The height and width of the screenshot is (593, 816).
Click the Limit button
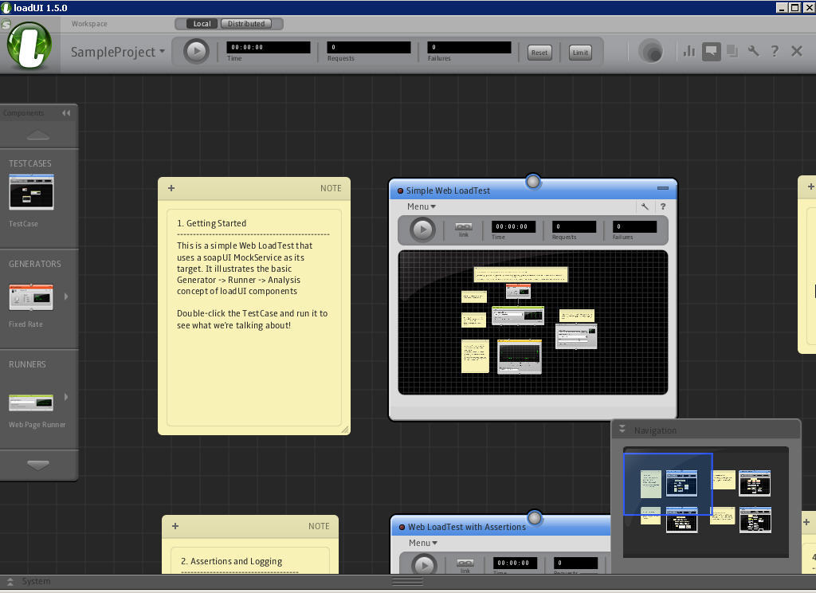point(580,53)
